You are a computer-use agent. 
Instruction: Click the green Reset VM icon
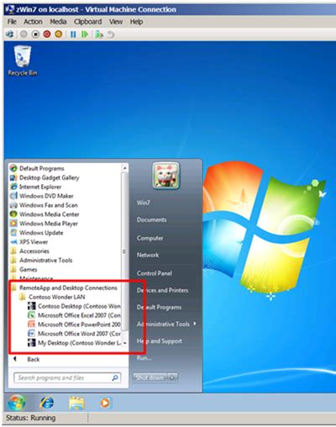[85, 34]
